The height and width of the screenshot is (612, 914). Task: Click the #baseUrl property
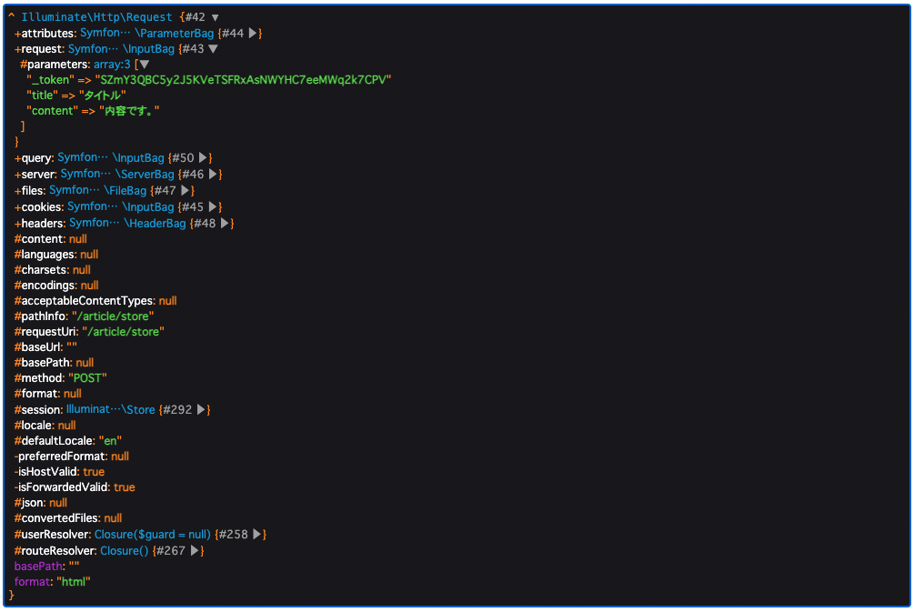coord(45,346)
